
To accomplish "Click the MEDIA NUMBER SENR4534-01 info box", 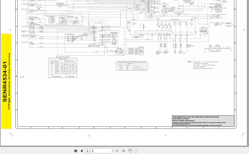I will [203, 121].
